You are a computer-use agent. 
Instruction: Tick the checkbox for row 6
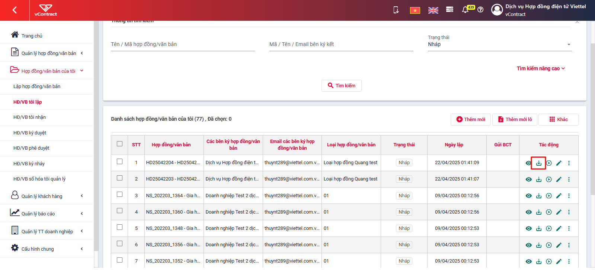(119, 244)
